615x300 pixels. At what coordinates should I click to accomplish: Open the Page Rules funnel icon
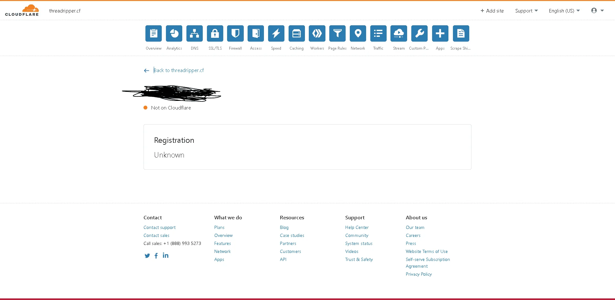tap(337, 33)
